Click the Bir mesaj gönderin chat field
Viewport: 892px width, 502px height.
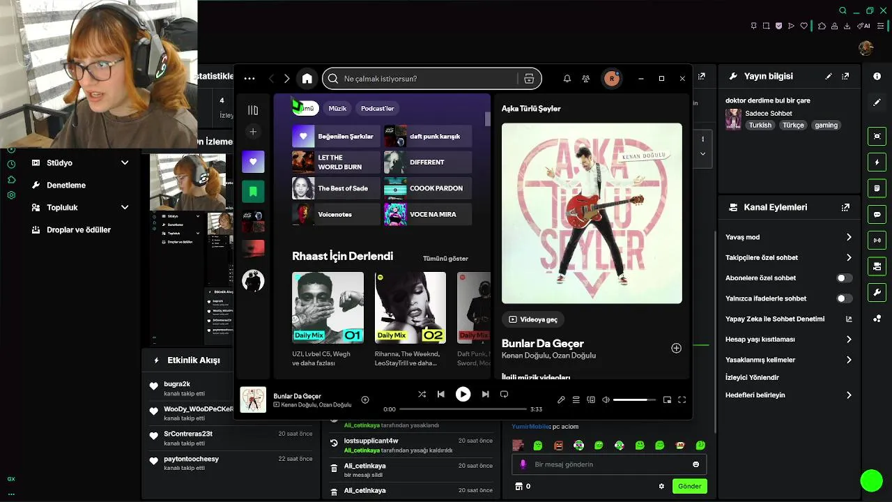click(610, 464)
